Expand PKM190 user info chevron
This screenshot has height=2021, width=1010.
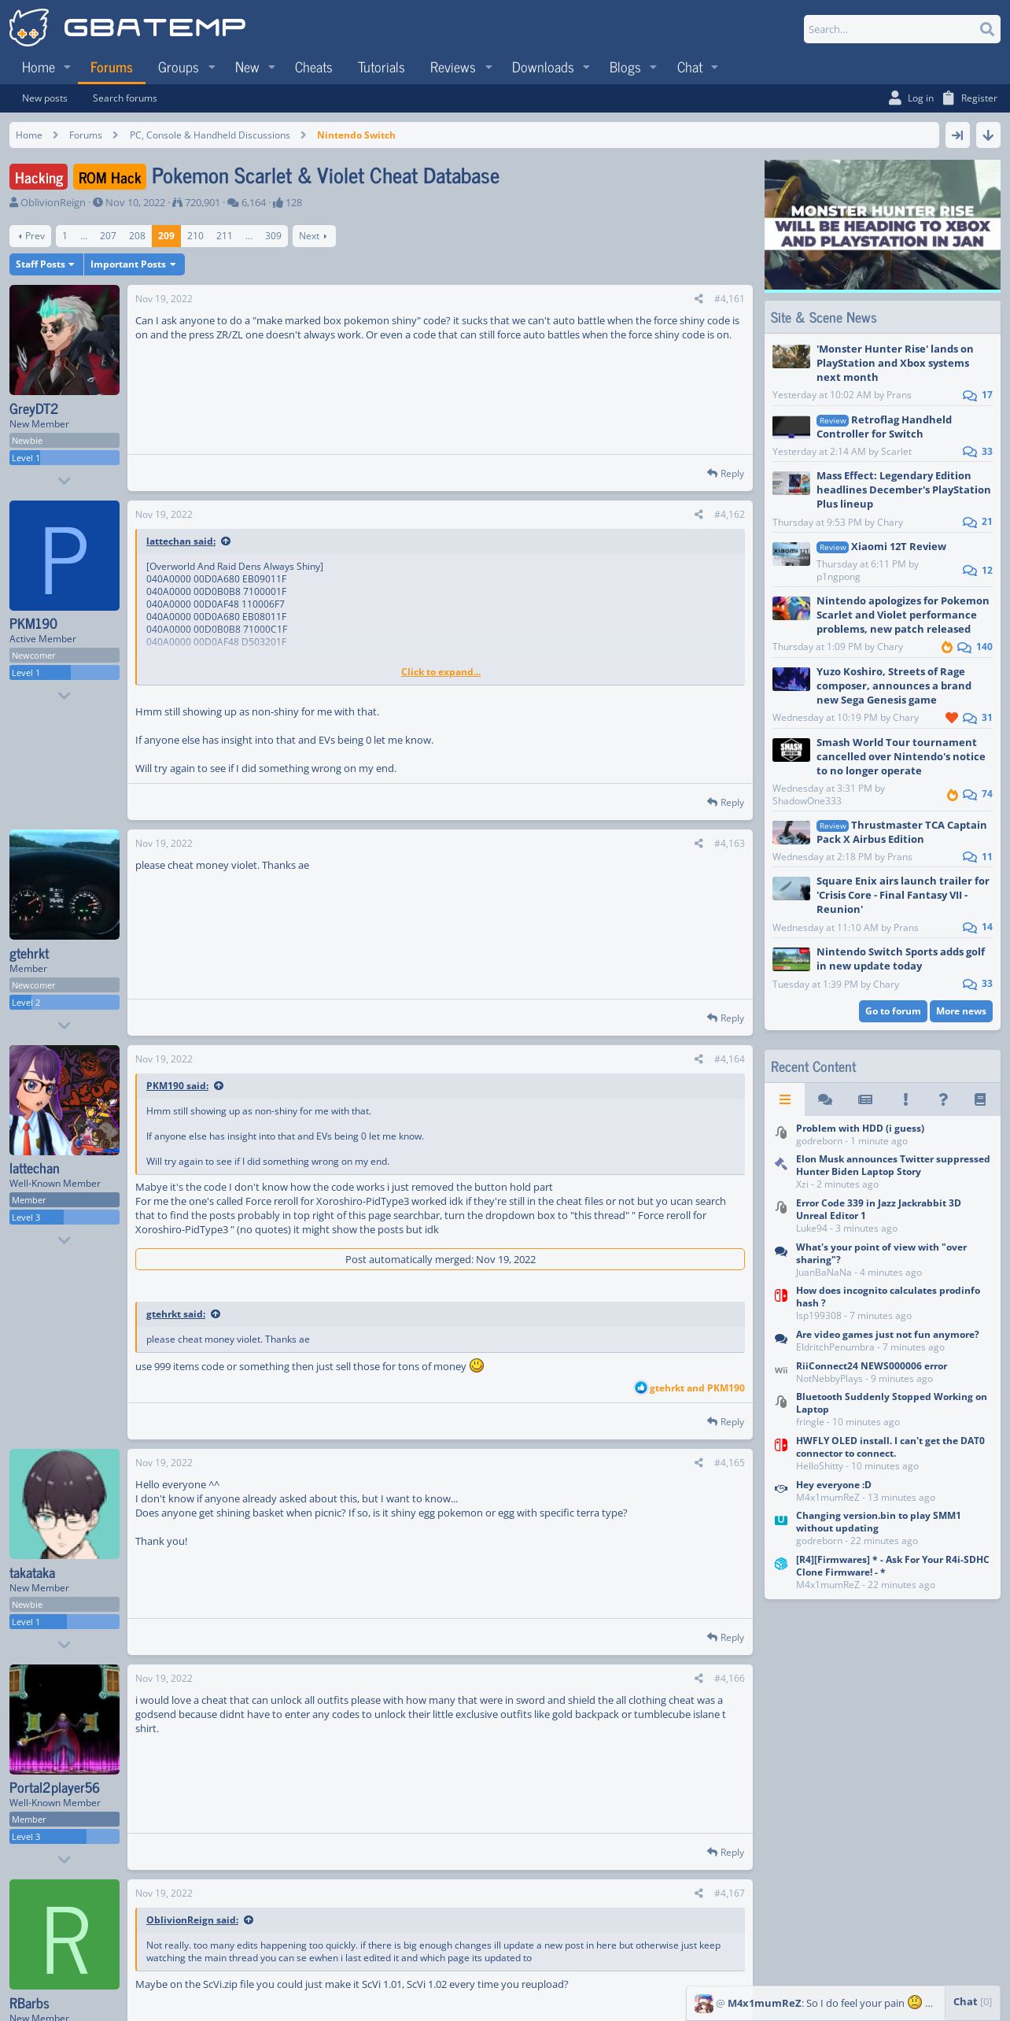[65, 696]
